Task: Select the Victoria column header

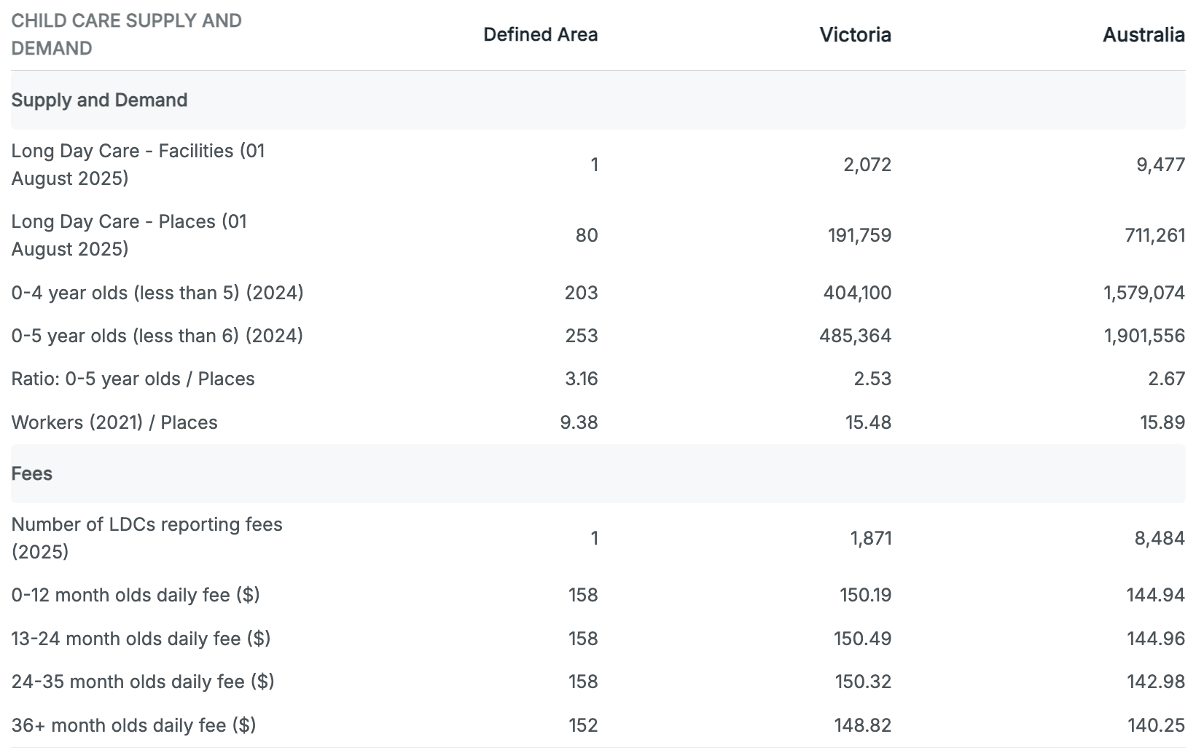Action: [x=855, y=34]
